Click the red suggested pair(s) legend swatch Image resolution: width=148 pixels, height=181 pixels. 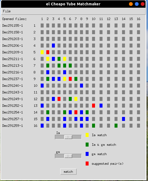[87, 164]
